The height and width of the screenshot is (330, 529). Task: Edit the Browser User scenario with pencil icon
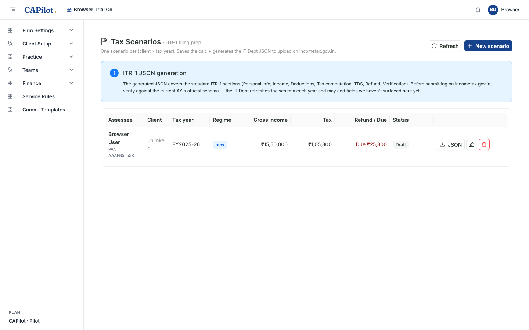coord(472,144)
